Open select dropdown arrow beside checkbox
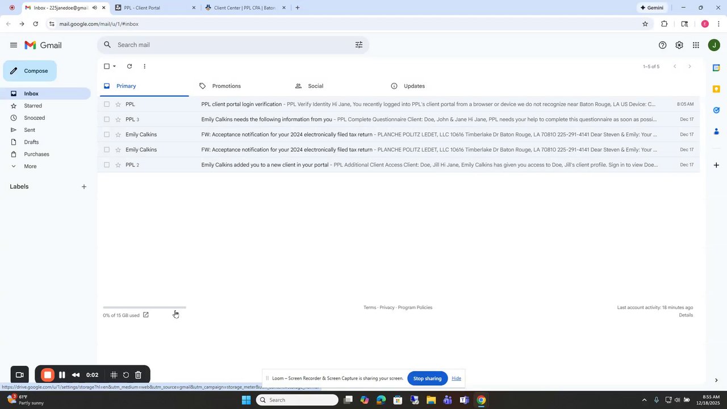The height and width of the screenshot is (409, 727). tap(114, 66)
